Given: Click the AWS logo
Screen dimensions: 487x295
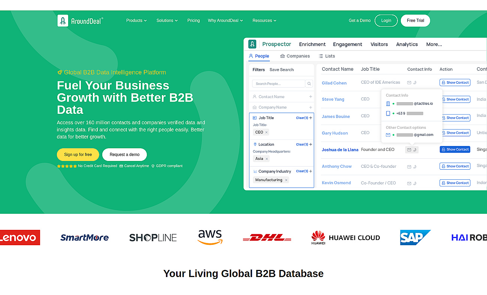Looking at the screenshot, I should (x=210, y=237).
